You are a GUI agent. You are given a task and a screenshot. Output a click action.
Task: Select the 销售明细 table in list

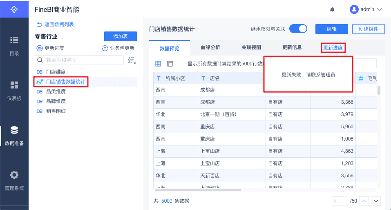(56, 111)
